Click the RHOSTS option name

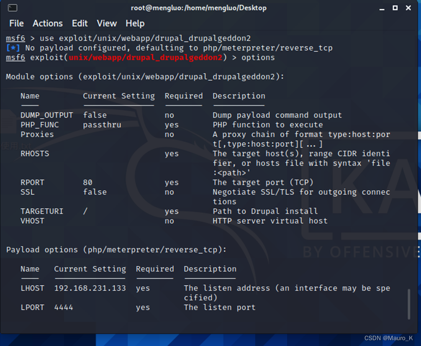(x=35, y=154)
